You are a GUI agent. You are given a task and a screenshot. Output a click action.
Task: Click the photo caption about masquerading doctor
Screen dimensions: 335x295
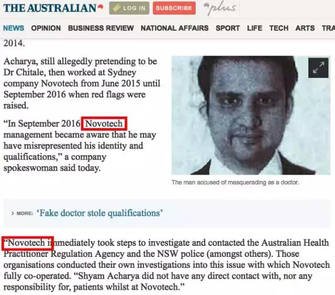235,183
